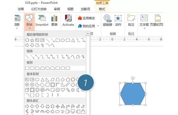Viewport: 178px width, 115px height.
Task: Expand the 相册 dropdown arrow
Action: tap(17, 28)
